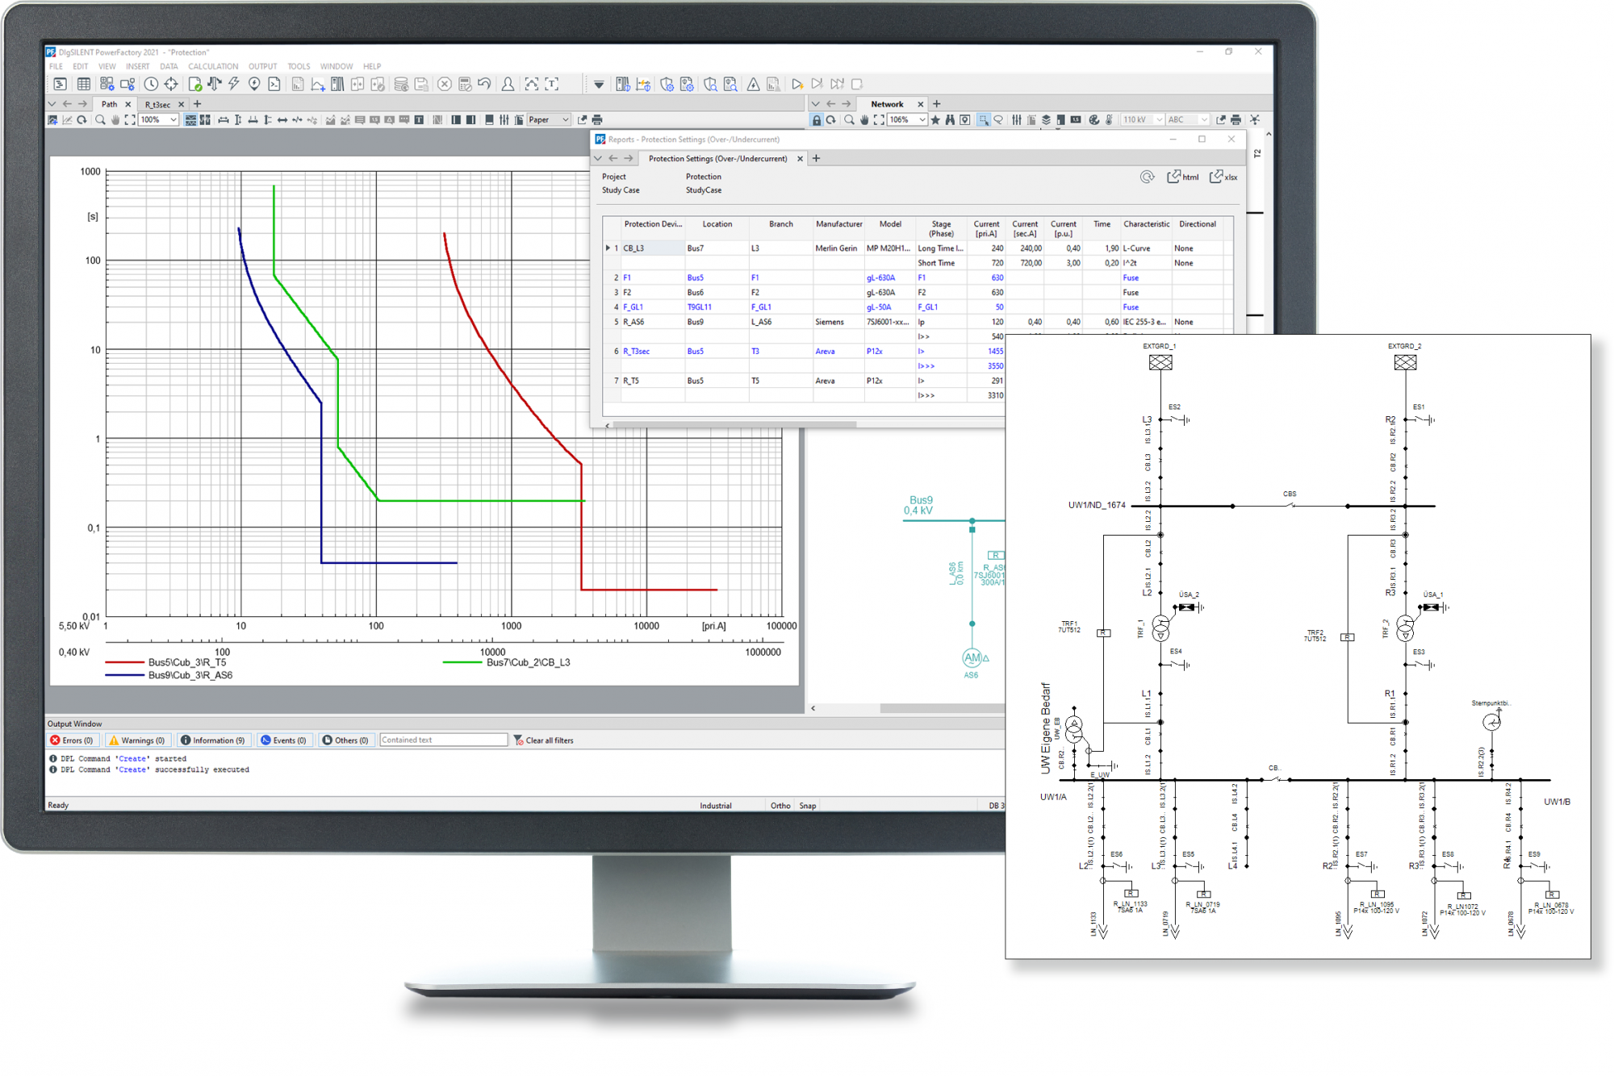Open the Date/Time of Study Case clock icon
This screenshot has width=1614, height=1076.
pyautogui.click(x=151, y=84)
